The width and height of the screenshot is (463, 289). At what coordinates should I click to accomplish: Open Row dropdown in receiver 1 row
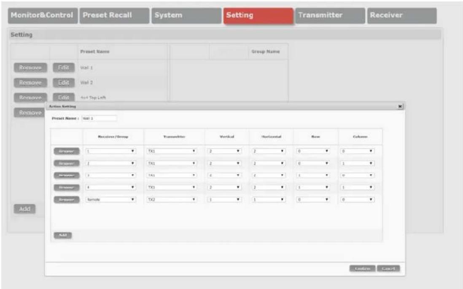click(313, 151)
